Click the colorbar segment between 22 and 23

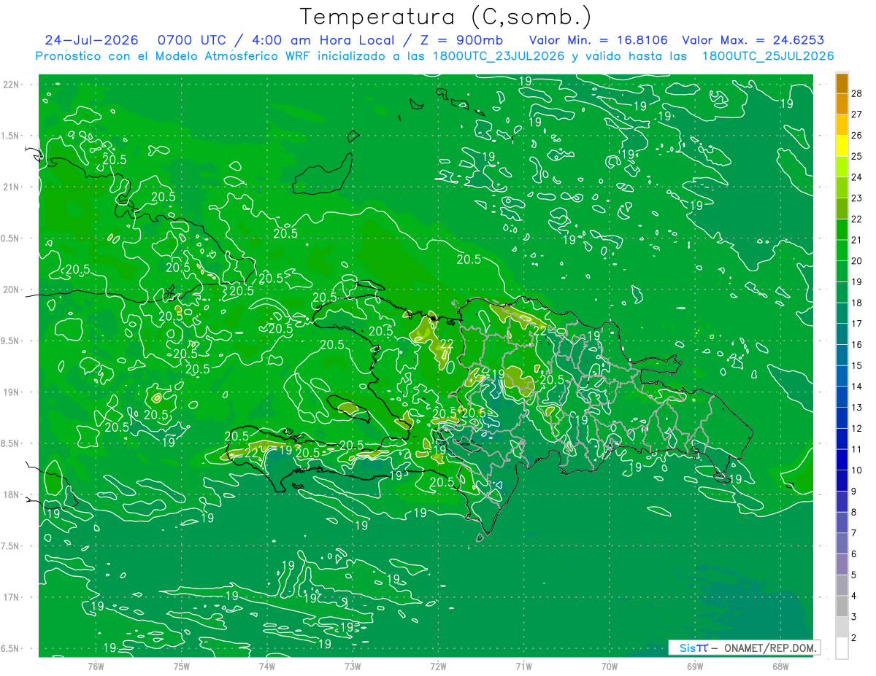842,209
